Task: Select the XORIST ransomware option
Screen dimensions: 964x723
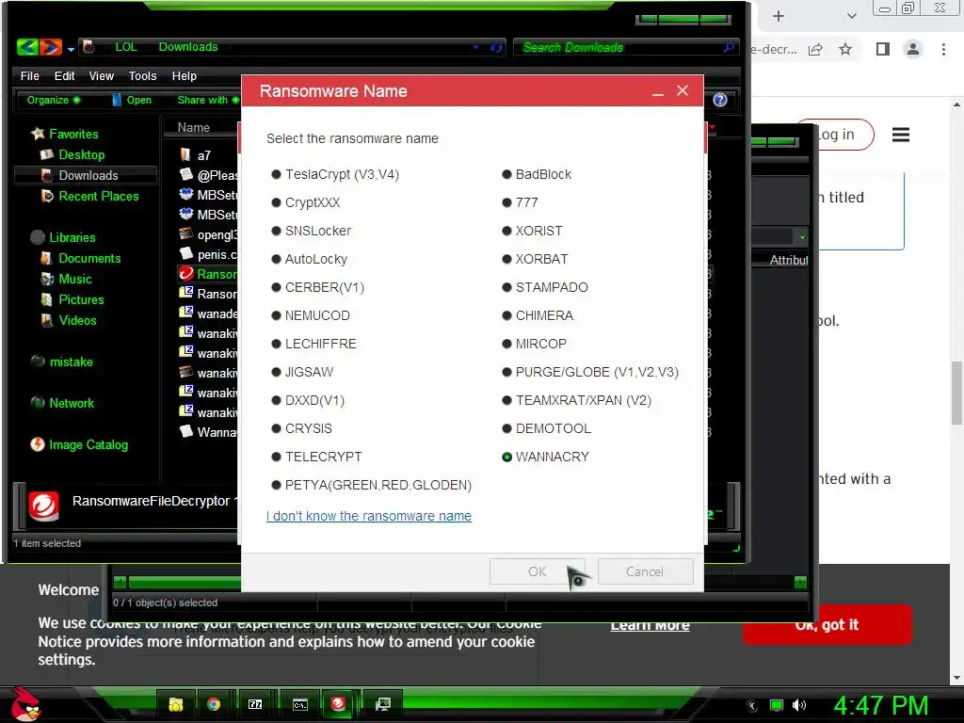Action: [x=533, y=232]
